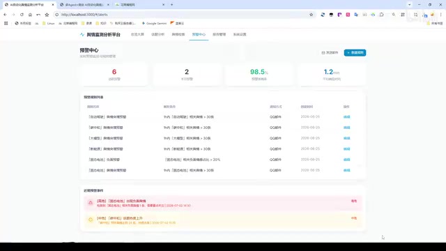Click QQ邮件 in the 新能源 rule row
The image size is (446, 251).
(275, 149)
